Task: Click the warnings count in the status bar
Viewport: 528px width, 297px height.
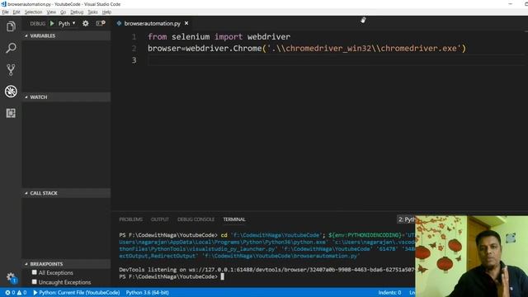Action: 22,293
